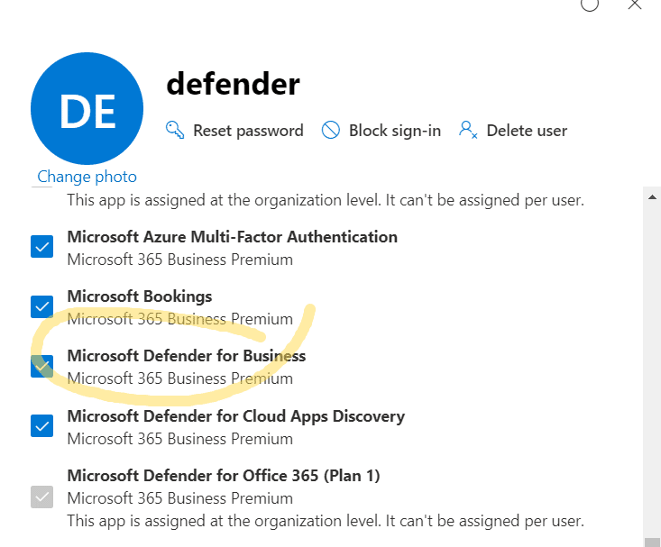
Task: Close the defender user panel
Action: (x=634, y=5)
